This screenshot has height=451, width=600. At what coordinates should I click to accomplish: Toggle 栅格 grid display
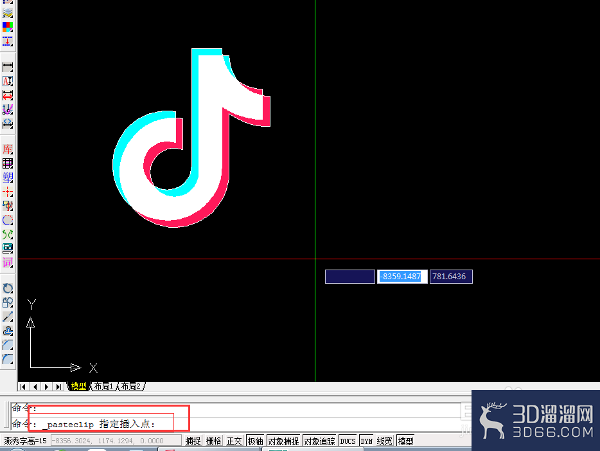[x=213, y=441]
